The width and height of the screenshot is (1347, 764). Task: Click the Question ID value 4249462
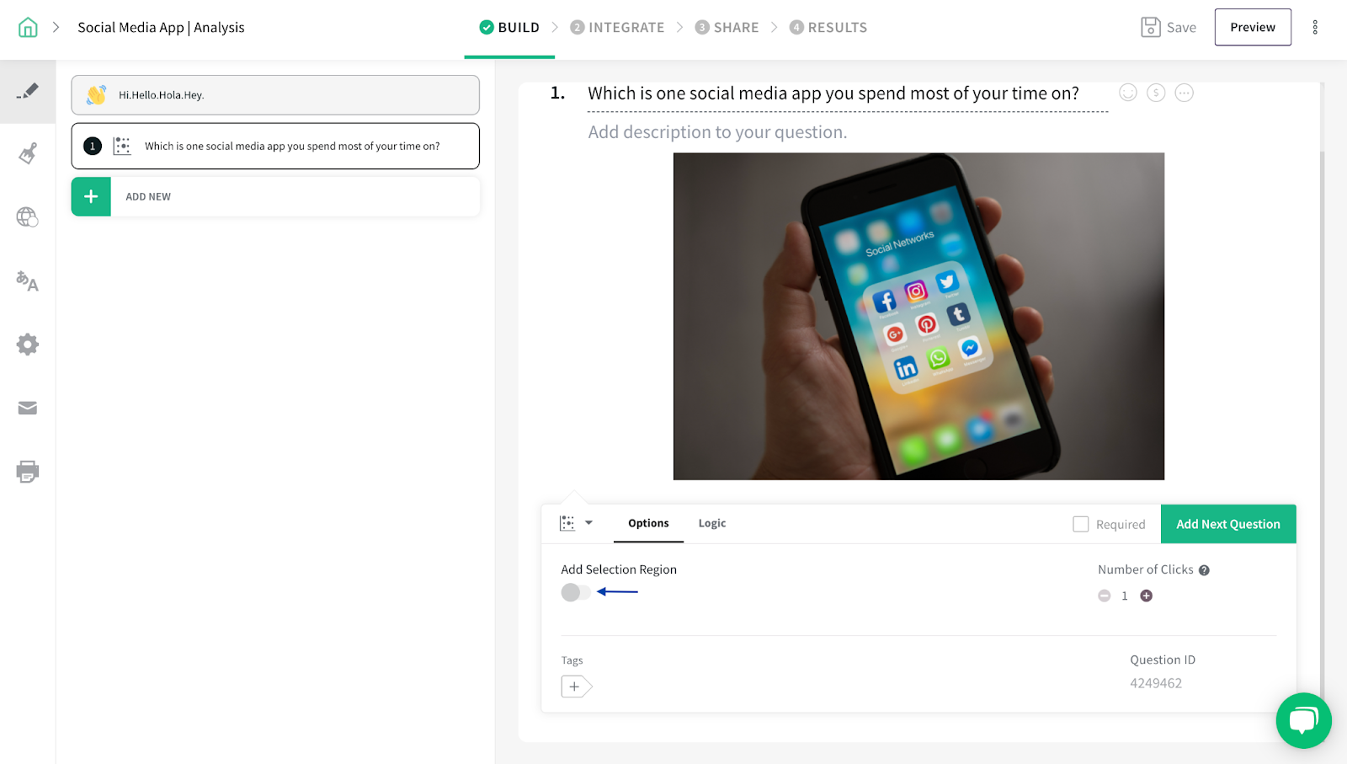click(x=1156, y=683)
